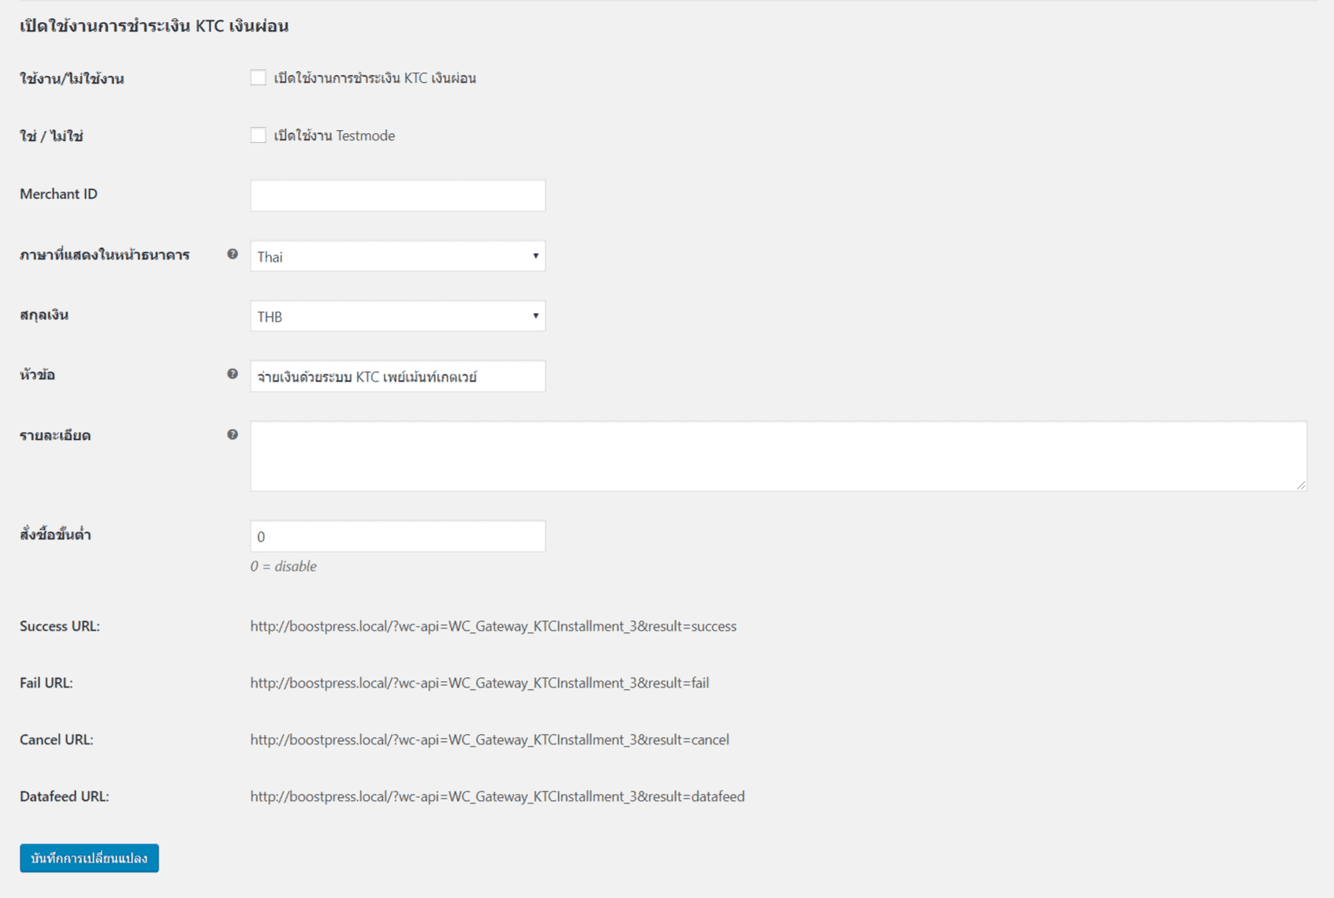Click the Success URL address text
The image size is (1334, 898).
[493, 626]
